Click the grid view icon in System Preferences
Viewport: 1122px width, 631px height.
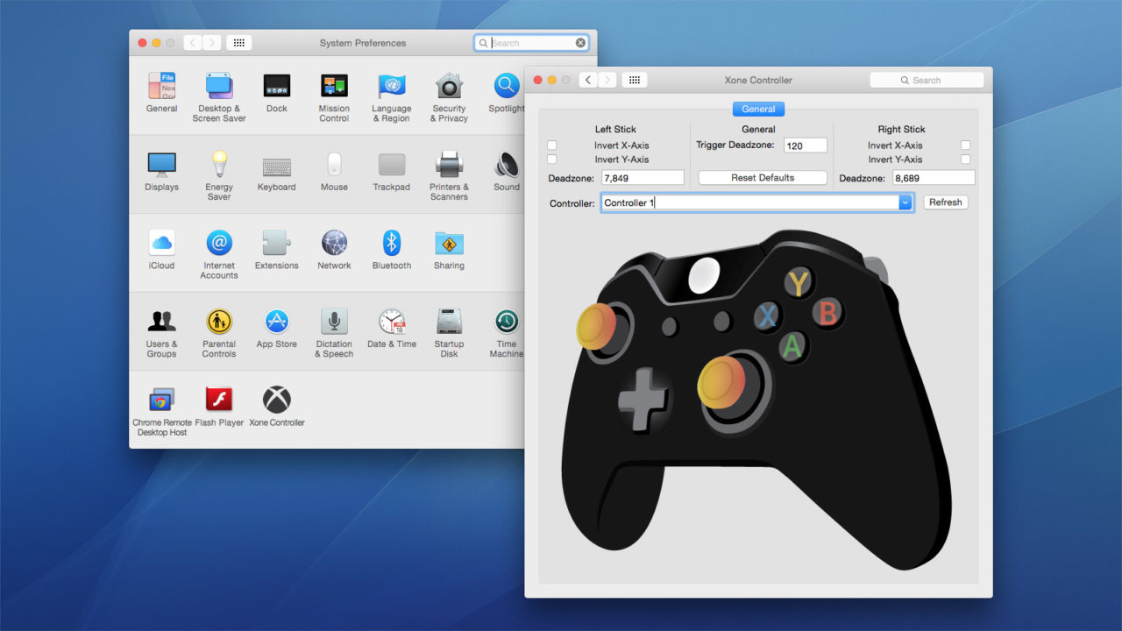click(238, 41)
